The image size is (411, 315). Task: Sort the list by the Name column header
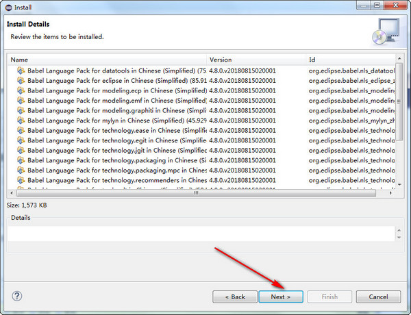(108, 60)
